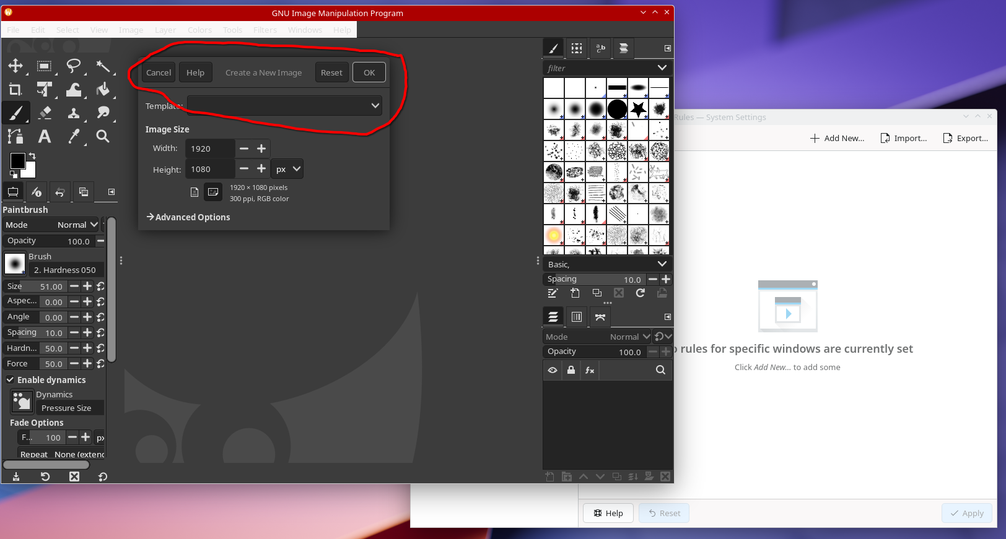Image resolution: width=1006 pixels, height=539 pixels.
Task: Click the edit brush icon under Spacing
Action: pos(553,293)
